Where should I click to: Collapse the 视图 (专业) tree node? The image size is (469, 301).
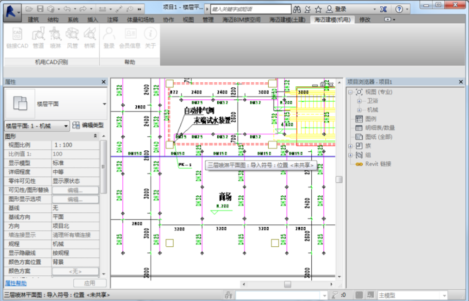[350, 92]
